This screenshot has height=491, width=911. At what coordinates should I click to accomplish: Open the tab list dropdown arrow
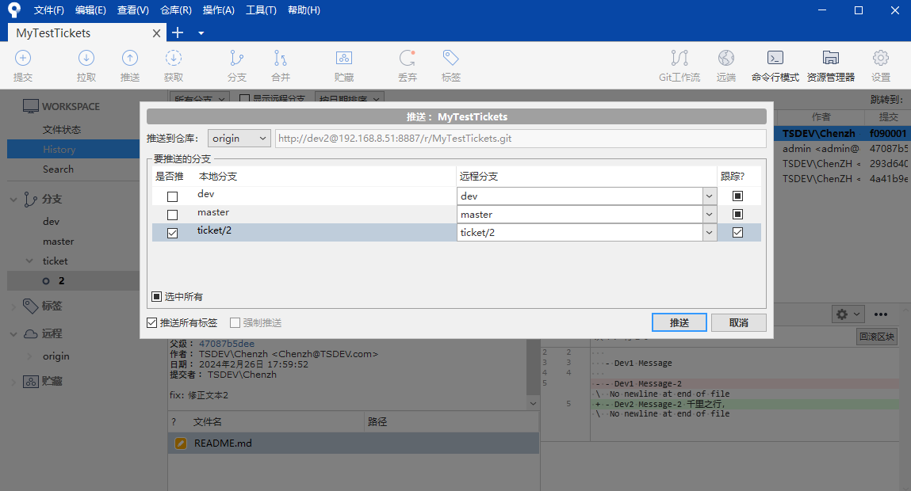[201, 33]
